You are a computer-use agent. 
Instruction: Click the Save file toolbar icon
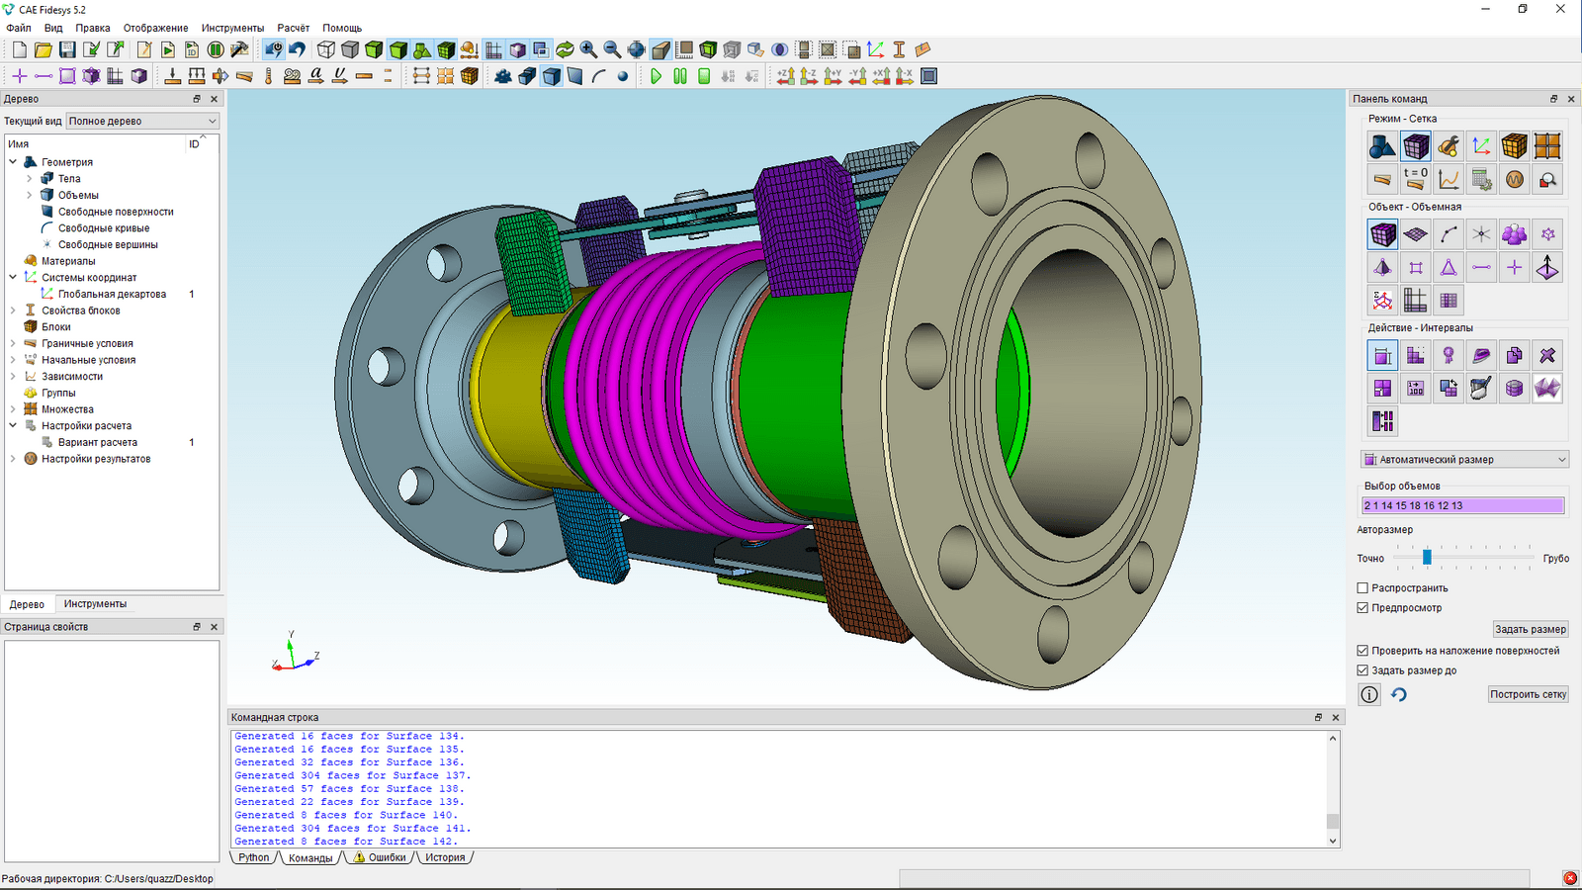[x=67, y=49]
